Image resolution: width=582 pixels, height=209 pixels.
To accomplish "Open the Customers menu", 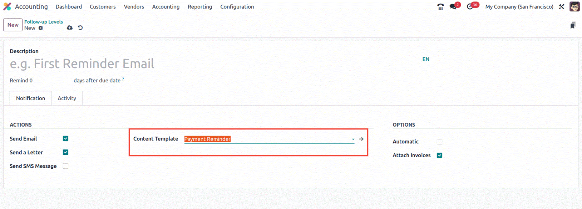I will (x=103, y=7).
